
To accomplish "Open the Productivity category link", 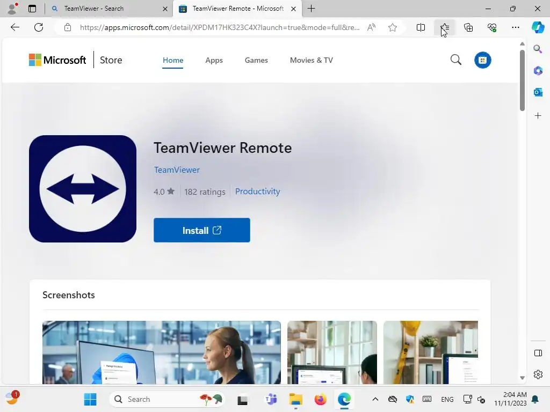I will [x=257, y=192].
